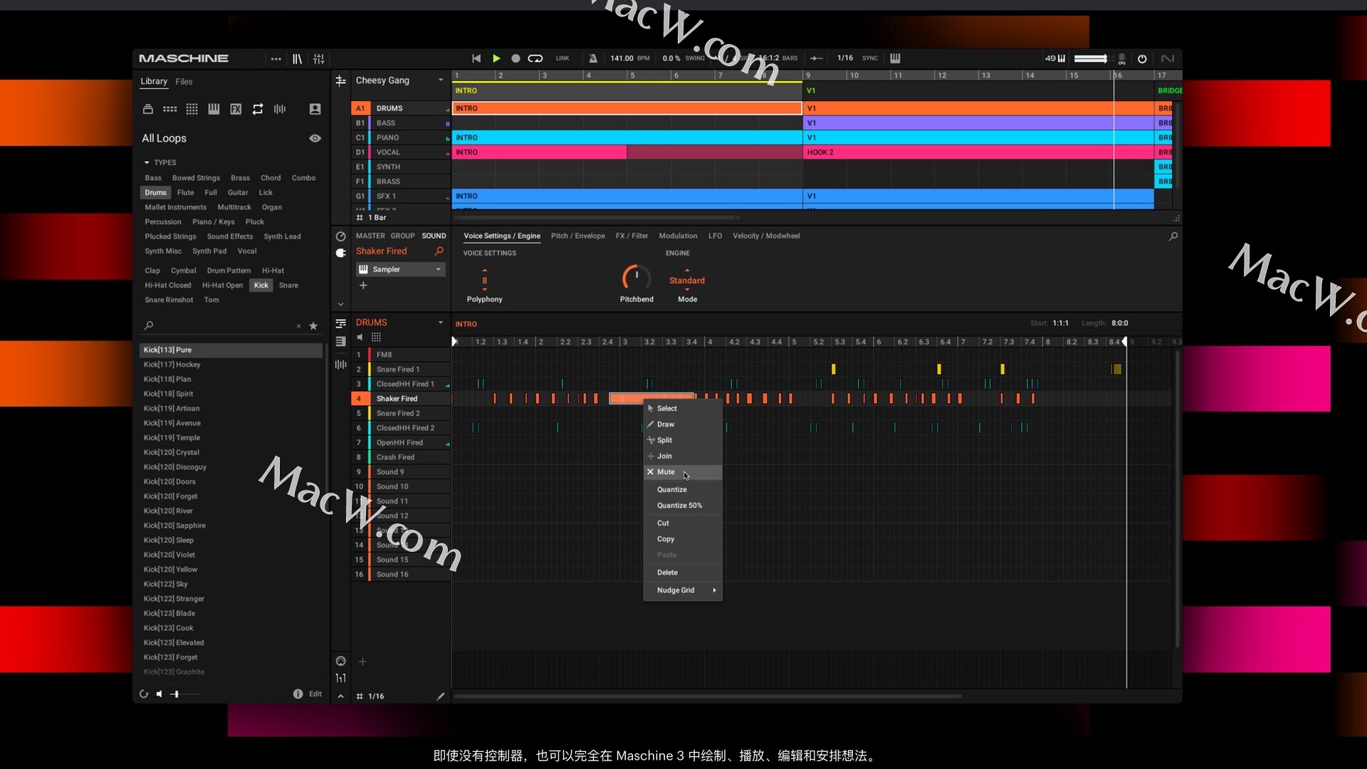The image size is (1367, 769).
Task: Click the Pitchbend knob
Action: tap(636, 278)
